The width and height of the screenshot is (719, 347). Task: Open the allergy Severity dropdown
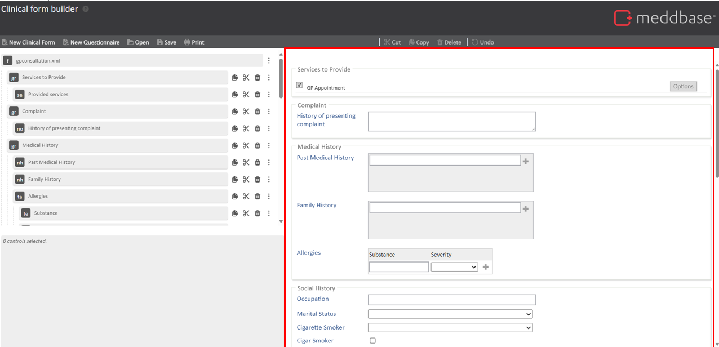pos(454,267)
